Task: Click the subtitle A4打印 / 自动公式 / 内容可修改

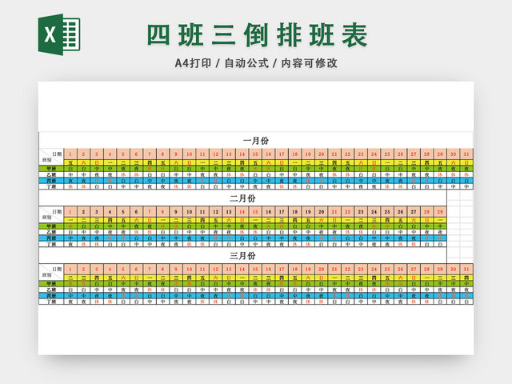Action: [x=256, y=63]
